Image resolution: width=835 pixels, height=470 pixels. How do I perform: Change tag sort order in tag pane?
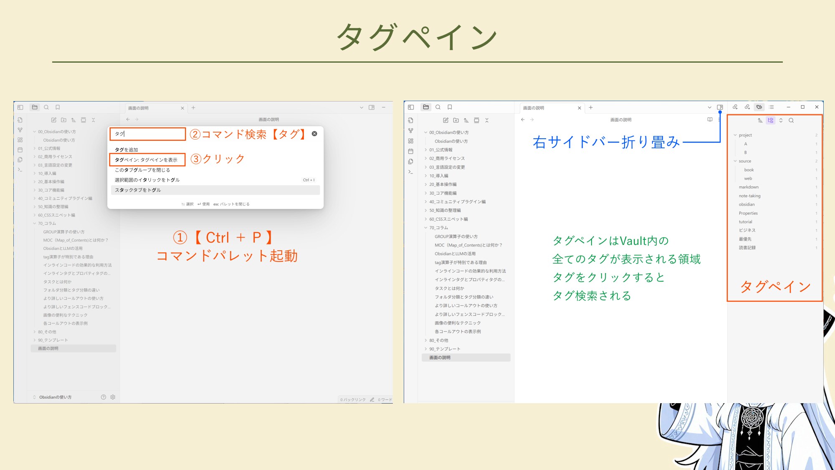(x=760, y=120)
